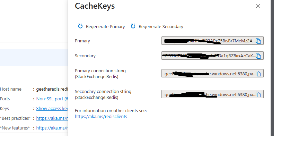Copy the Secondary connection string via copy icon
This screenshot has height=142, width=281.
click(x=258, y=94)
